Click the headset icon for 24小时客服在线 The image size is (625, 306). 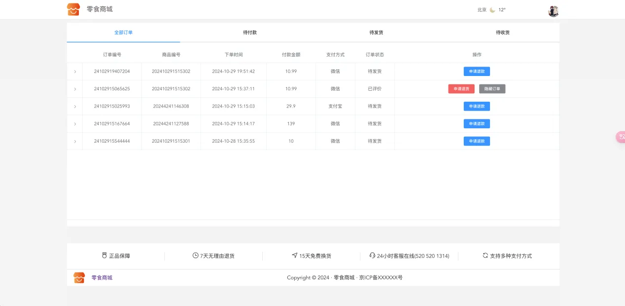[x=372, y=256]
